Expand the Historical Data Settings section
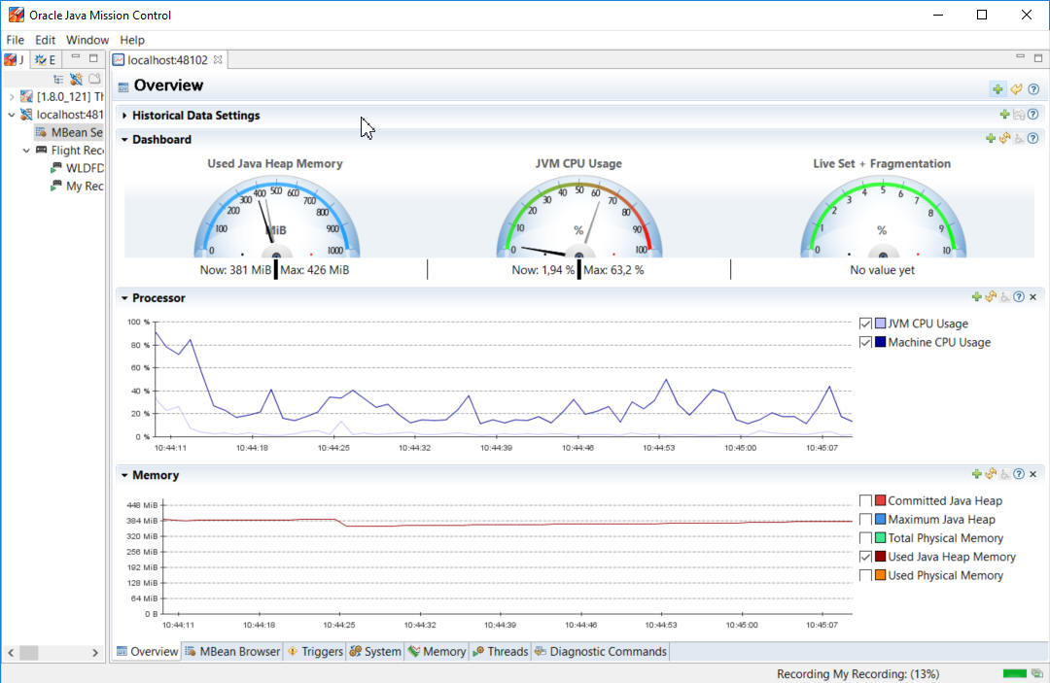 [x=124, y=116]
